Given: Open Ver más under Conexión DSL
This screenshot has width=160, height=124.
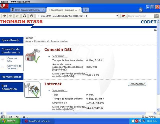Looking at the screenshot, I should pyautogui.click(x=60, y=56).
